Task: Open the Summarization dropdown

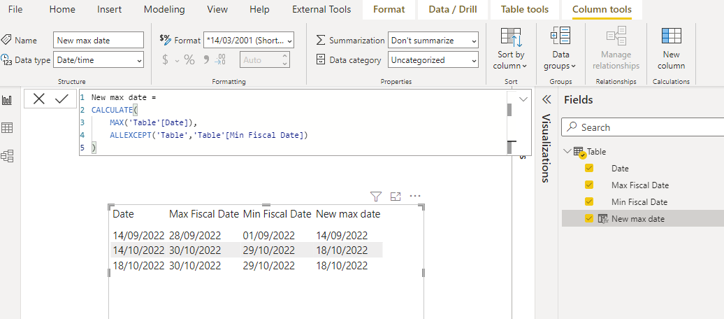Action: (433, 41)
